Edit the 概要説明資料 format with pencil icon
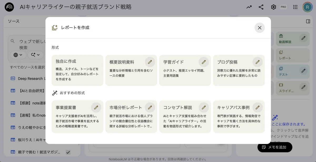This screenshot has height=162, width=316. pyautogui.click(x=150, y=62)
